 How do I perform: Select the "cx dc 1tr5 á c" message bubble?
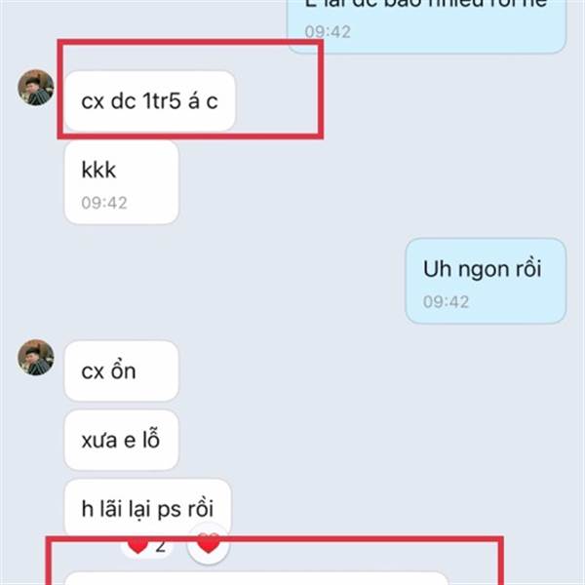pyautogui.click(x=149, y=101)
